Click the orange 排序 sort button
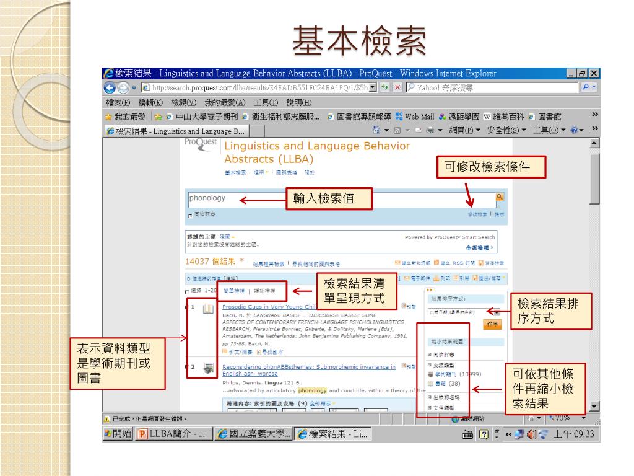634x476 pixels. (x=492, y=324)
